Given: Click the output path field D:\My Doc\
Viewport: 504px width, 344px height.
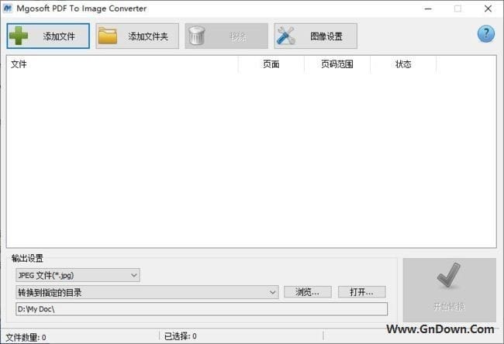Looking at the screenshot, I should coord(202,309).
